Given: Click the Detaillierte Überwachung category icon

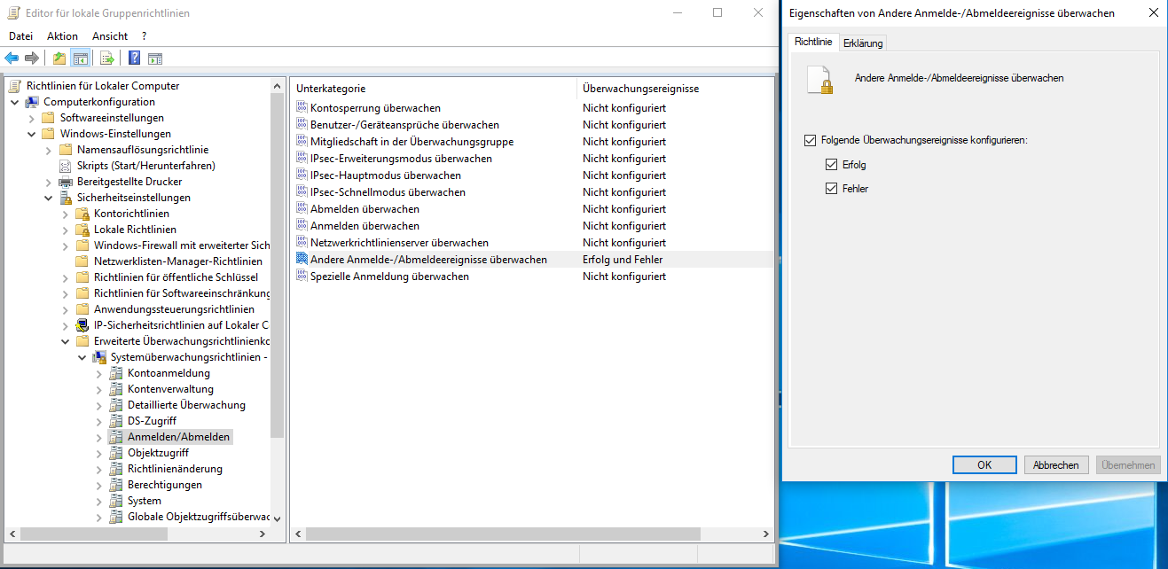Looking at the screenshot, I should point(116,405).
